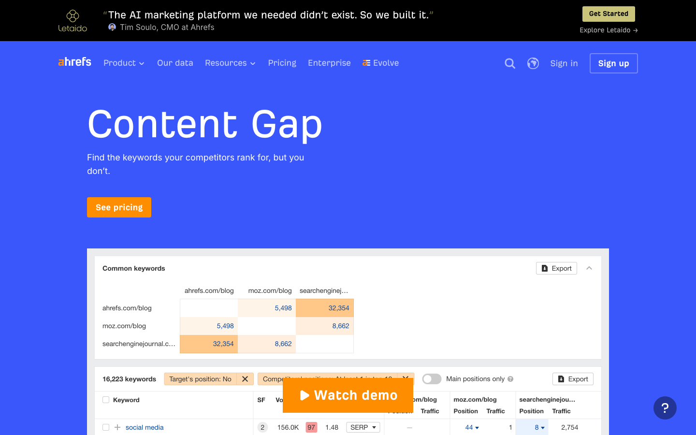Click the Letaido logo
This screenshot has height=435, width=696.
coord(72,21)
